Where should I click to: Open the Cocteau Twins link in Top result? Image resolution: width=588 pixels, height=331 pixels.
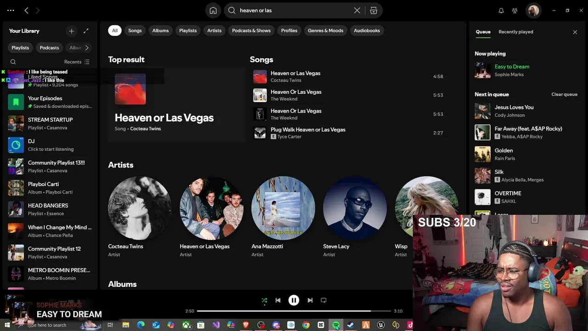pos(145,129)
